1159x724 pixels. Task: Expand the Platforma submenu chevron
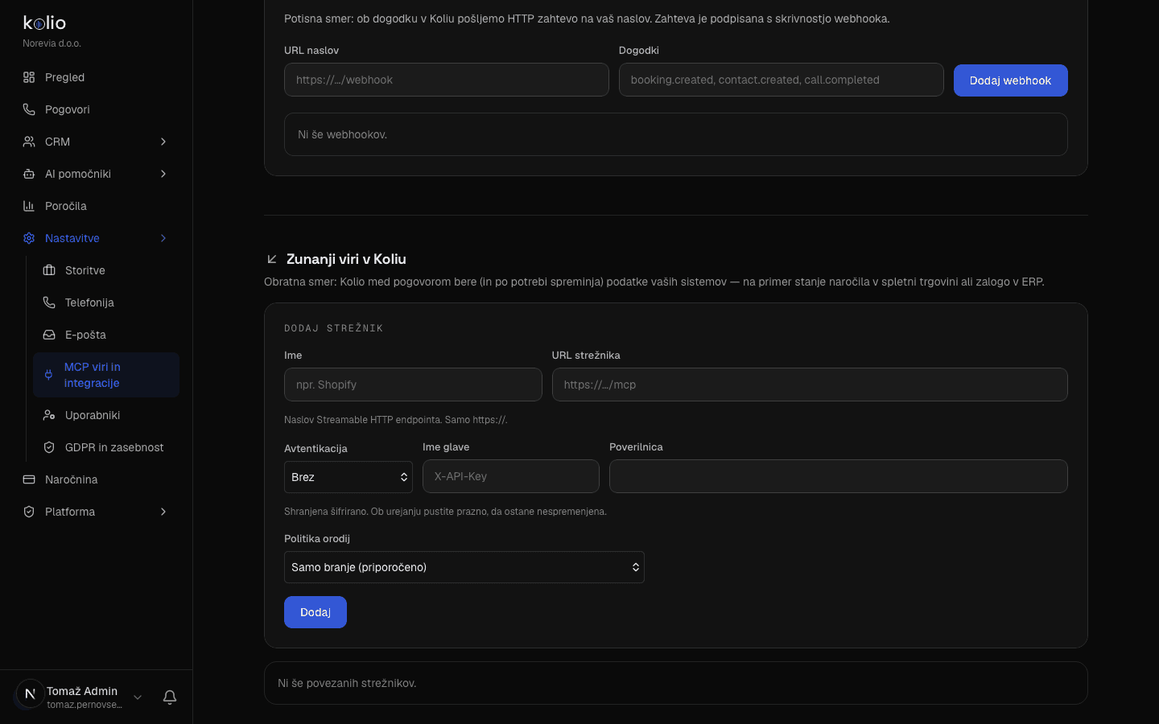click(x=163, y=512)
